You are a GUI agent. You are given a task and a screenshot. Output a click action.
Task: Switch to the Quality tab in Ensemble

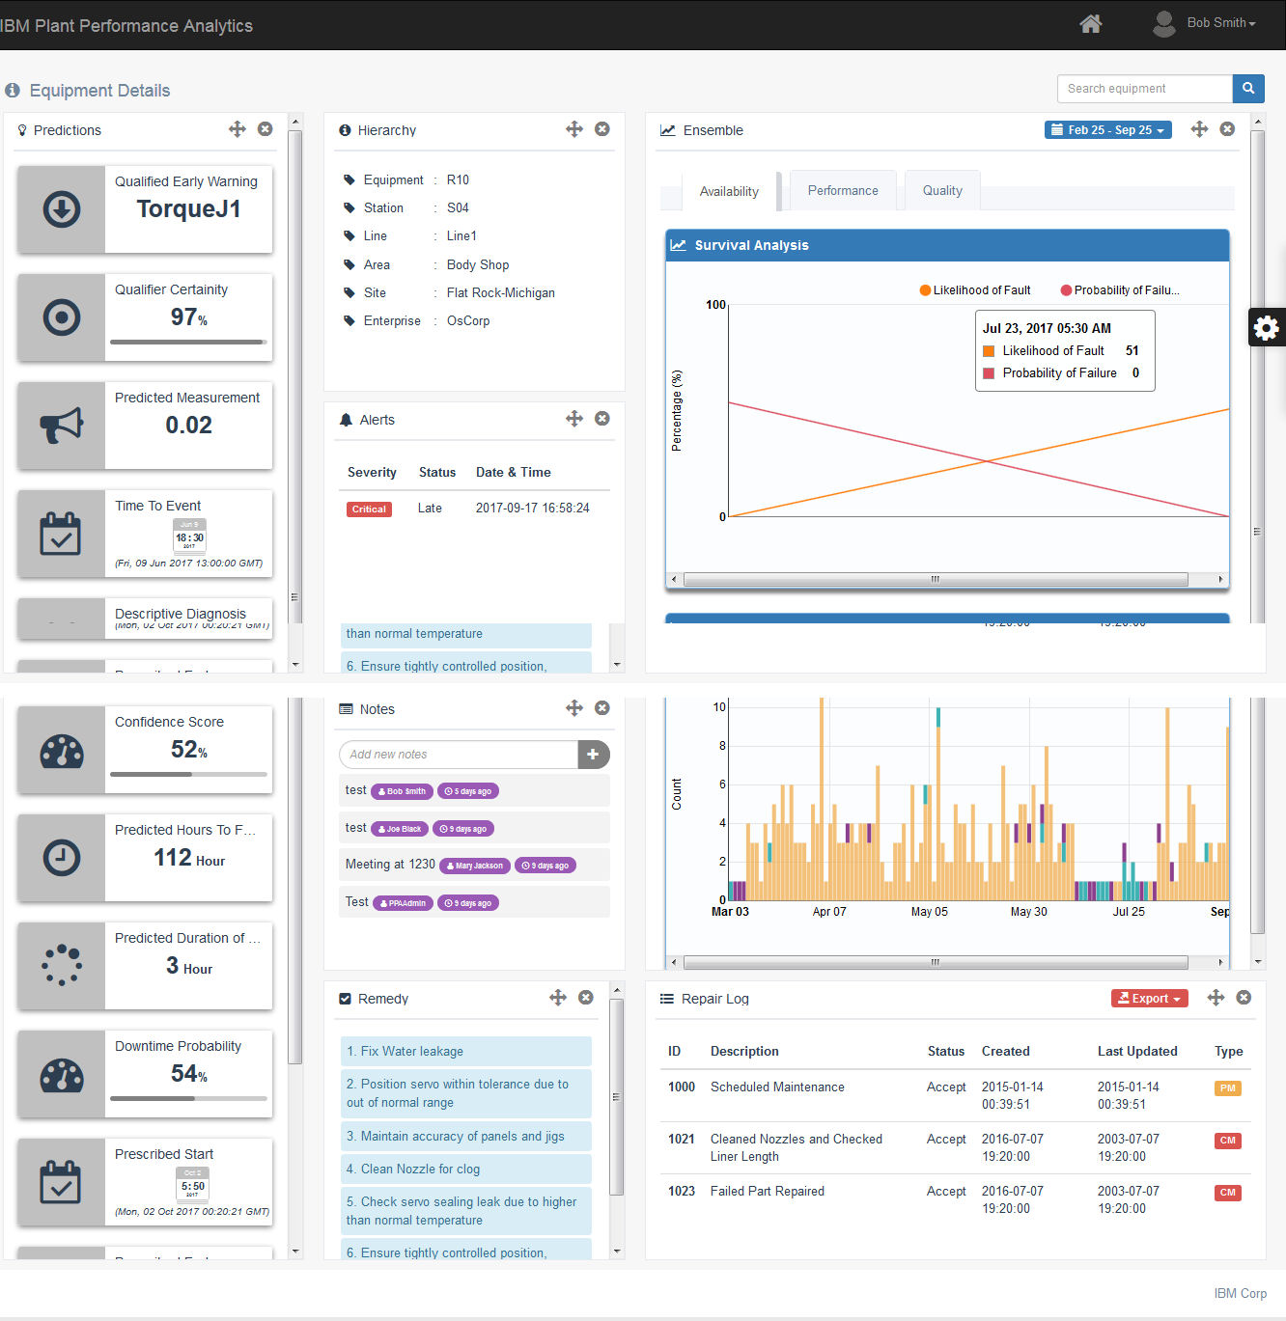coord(941,190)
